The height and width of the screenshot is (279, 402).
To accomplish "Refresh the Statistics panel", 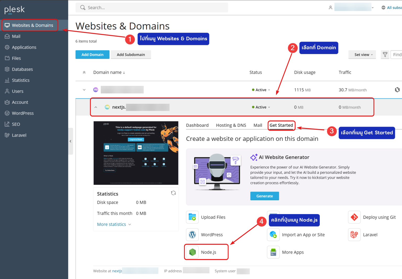I will click(x=174, y=193).
